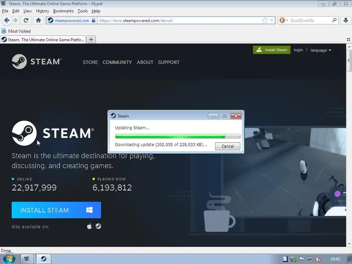Open the View menu
This screenshot has height=264, width=352.
pyautogui.click(x=27, y=11)
